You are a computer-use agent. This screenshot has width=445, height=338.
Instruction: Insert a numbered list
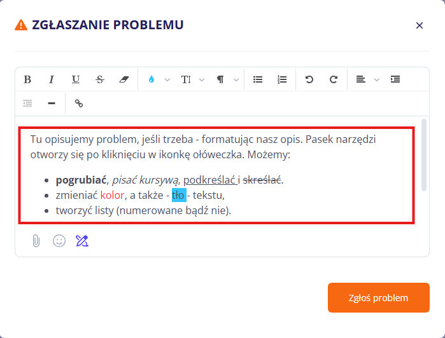pos(282,79)
